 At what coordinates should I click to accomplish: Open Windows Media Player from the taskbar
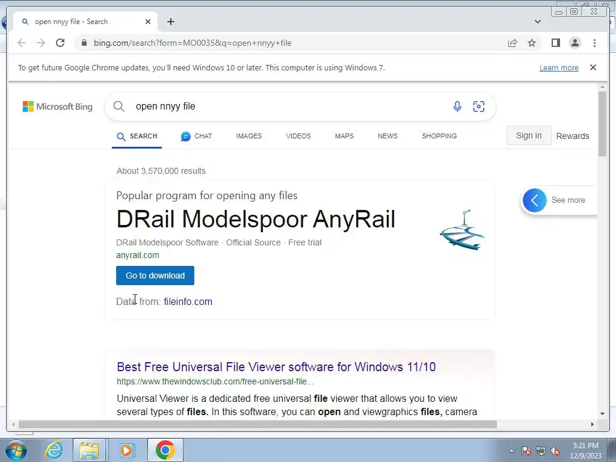pos(126,450)
